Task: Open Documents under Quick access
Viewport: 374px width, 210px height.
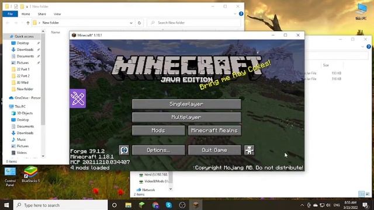Action: click(25, 56)
